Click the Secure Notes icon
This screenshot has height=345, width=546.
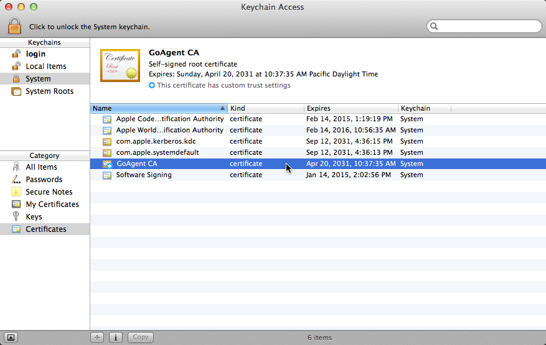pos(16,191)
